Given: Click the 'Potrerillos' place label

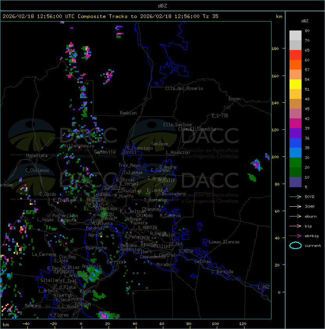Looking at the screenshot, I should tap(65, 216).
